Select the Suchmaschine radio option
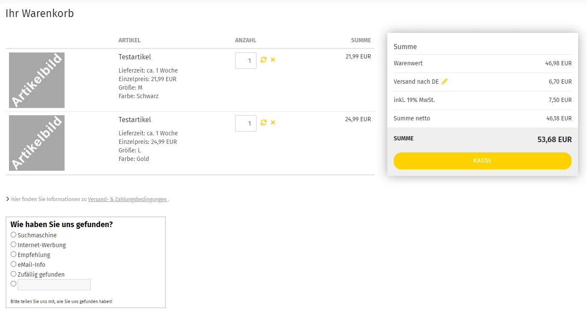Screen dimensions: 587x321 coord(14,235)
